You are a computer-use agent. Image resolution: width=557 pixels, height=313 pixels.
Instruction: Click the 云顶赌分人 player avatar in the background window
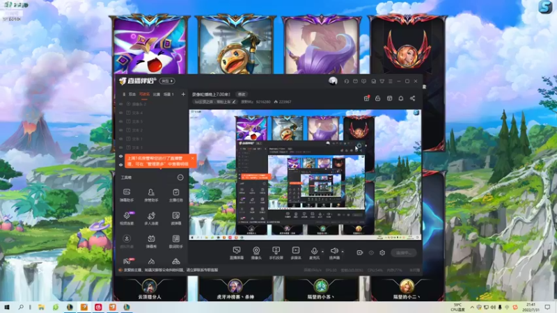point(150,286)
